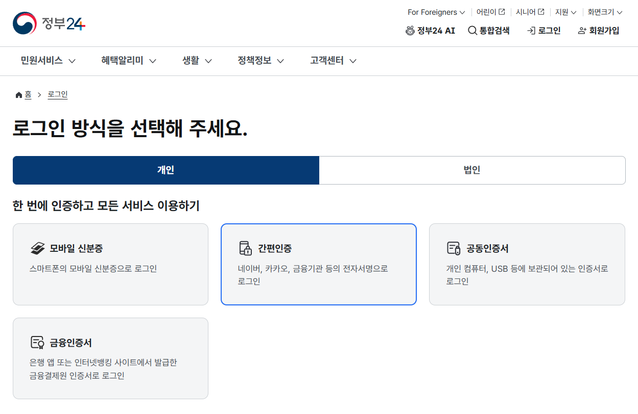Image resolution: width=638 pixels, height=414 pixels.
Task: Open the 혜택알리미 menu
Action: pyautogui.click(x=129, y=61)
